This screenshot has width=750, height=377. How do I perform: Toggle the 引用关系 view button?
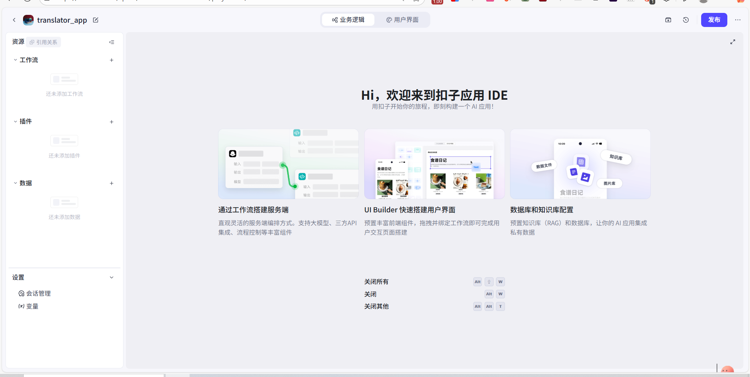pos(43,42)
